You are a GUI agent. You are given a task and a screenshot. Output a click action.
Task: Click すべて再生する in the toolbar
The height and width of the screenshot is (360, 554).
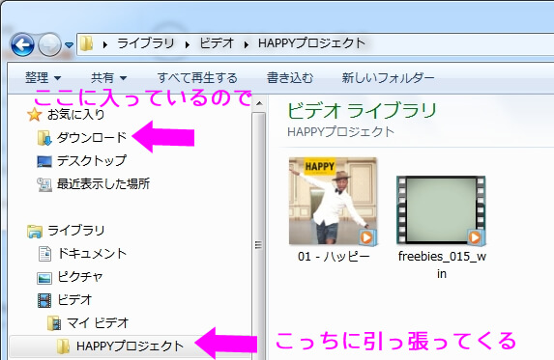point(197,77)
